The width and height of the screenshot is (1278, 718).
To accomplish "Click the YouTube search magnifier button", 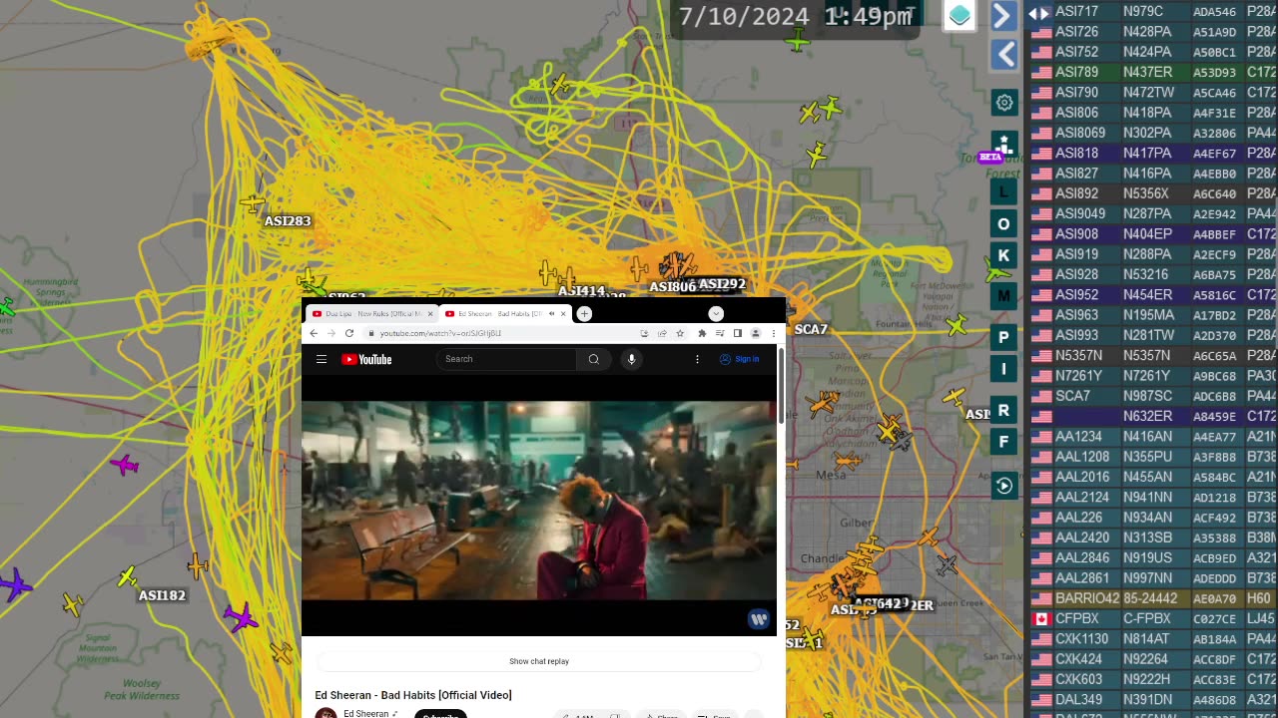I will [594, 359].
